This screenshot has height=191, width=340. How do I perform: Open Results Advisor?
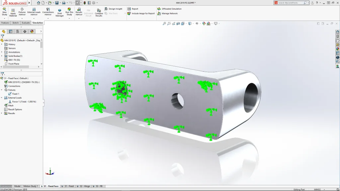[79, 12]
